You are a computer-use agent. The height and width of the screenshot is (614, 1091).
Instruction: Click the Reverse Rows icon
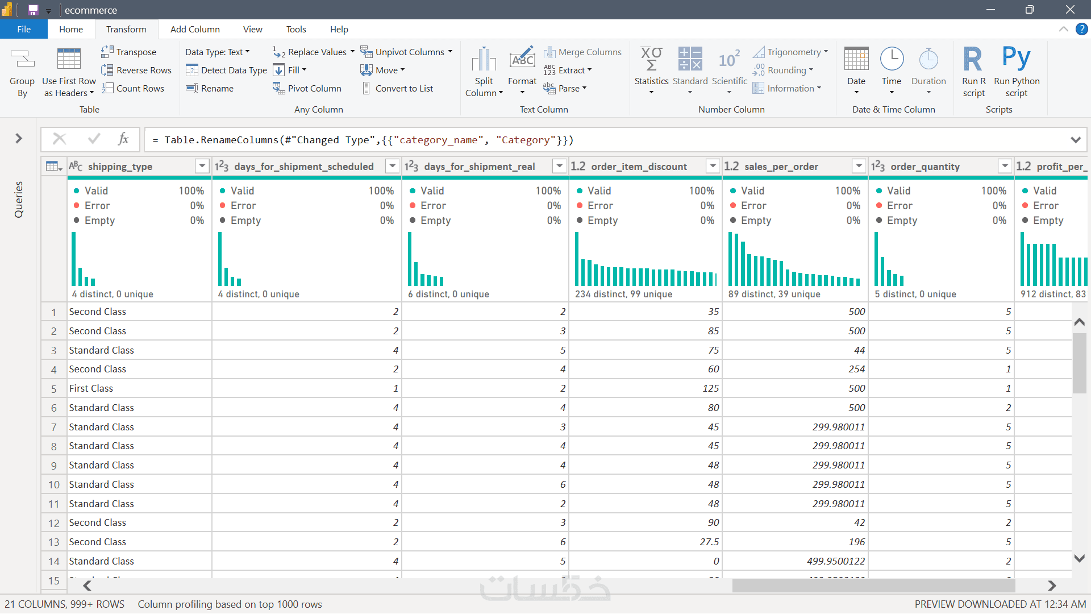click(x=107, y=70)
